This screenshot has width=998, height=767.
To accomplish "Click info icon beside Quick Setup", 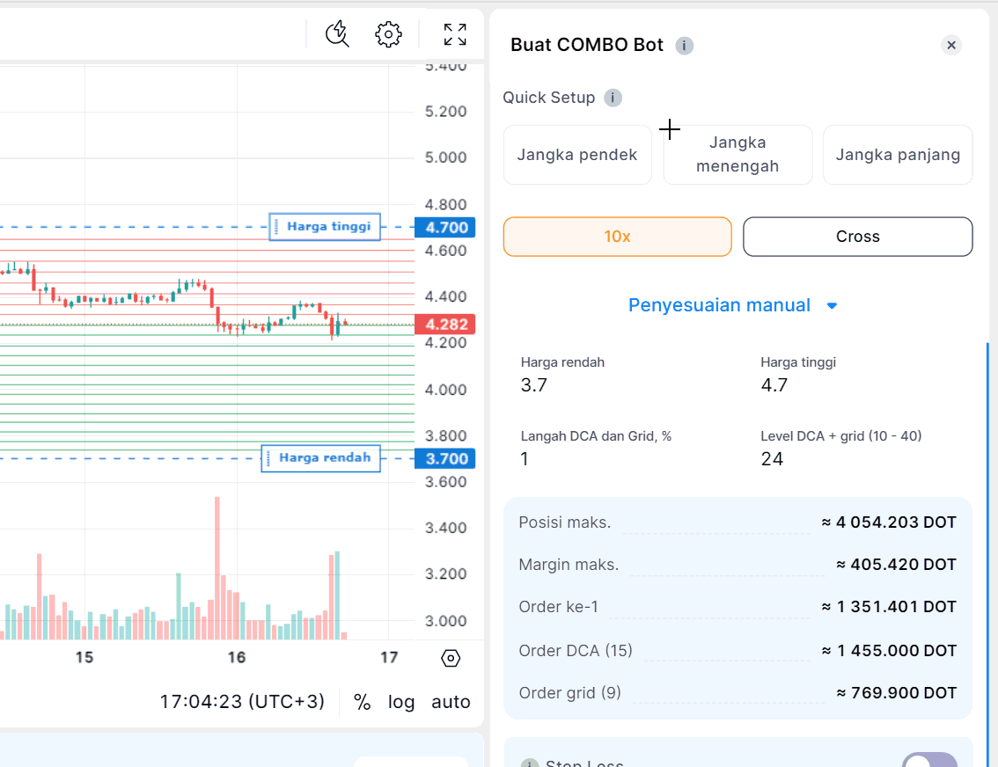I will tap(613, 98).
